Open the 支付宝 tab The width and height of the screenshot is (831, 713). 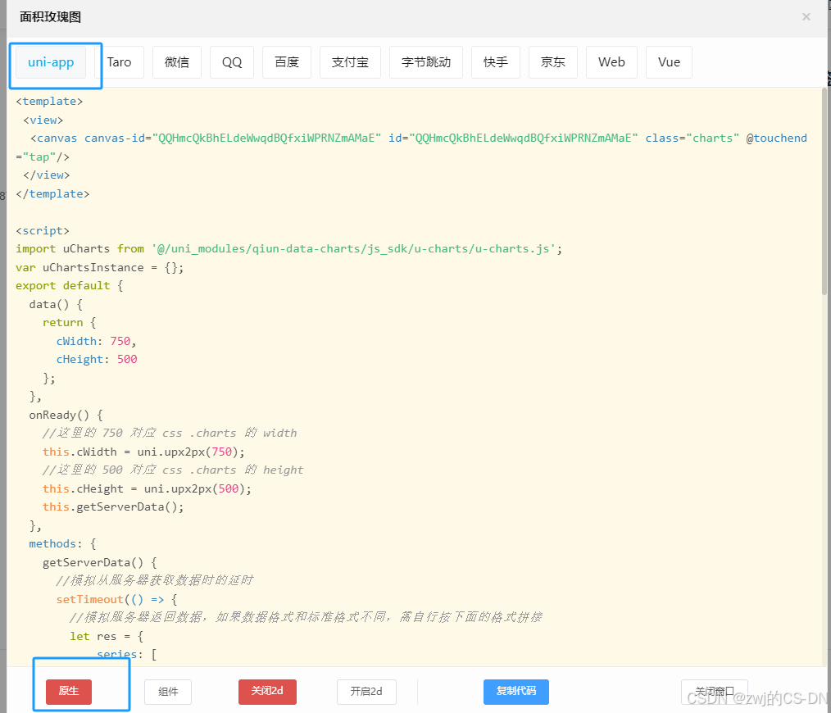(x=350, y=62)
